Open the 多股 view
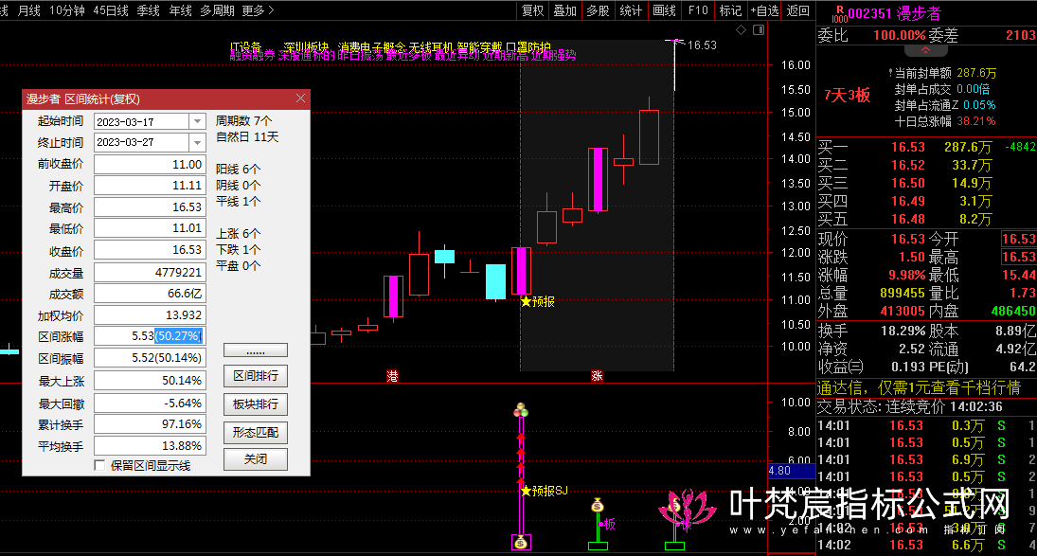The height and width of the screenshot is (556, 1037). click(598, 10)
